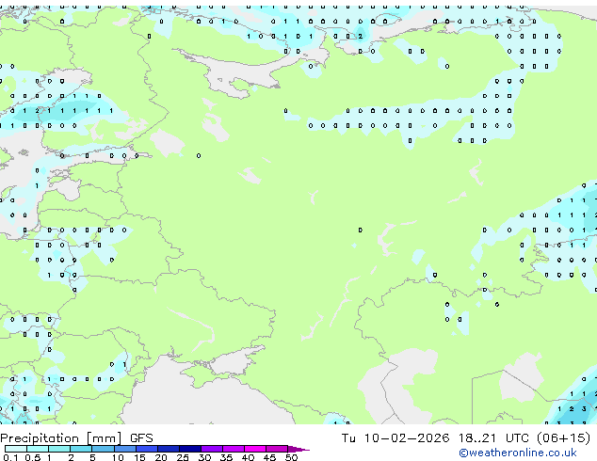This screenshot has height=461, width=597.
Task: Click the "18..21 UTC" time text
Action: (493, 438)
